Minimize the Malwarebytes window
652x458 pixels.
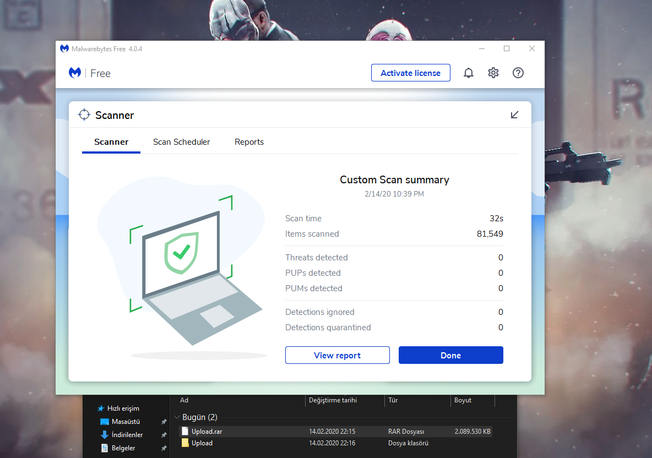[x=481, y=48]
